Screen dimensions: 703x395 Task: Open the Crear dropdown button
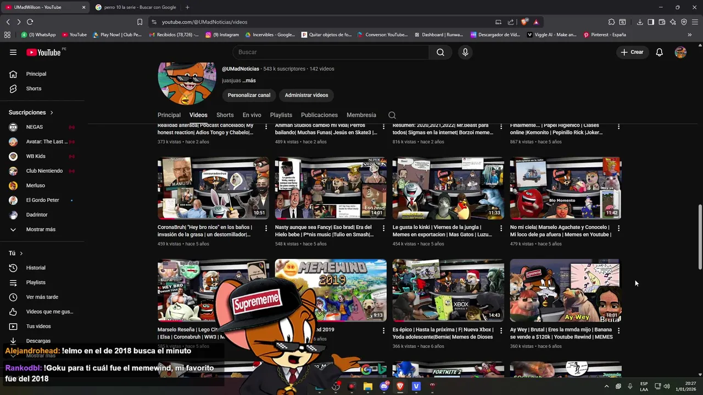click(x=632, y=52)
